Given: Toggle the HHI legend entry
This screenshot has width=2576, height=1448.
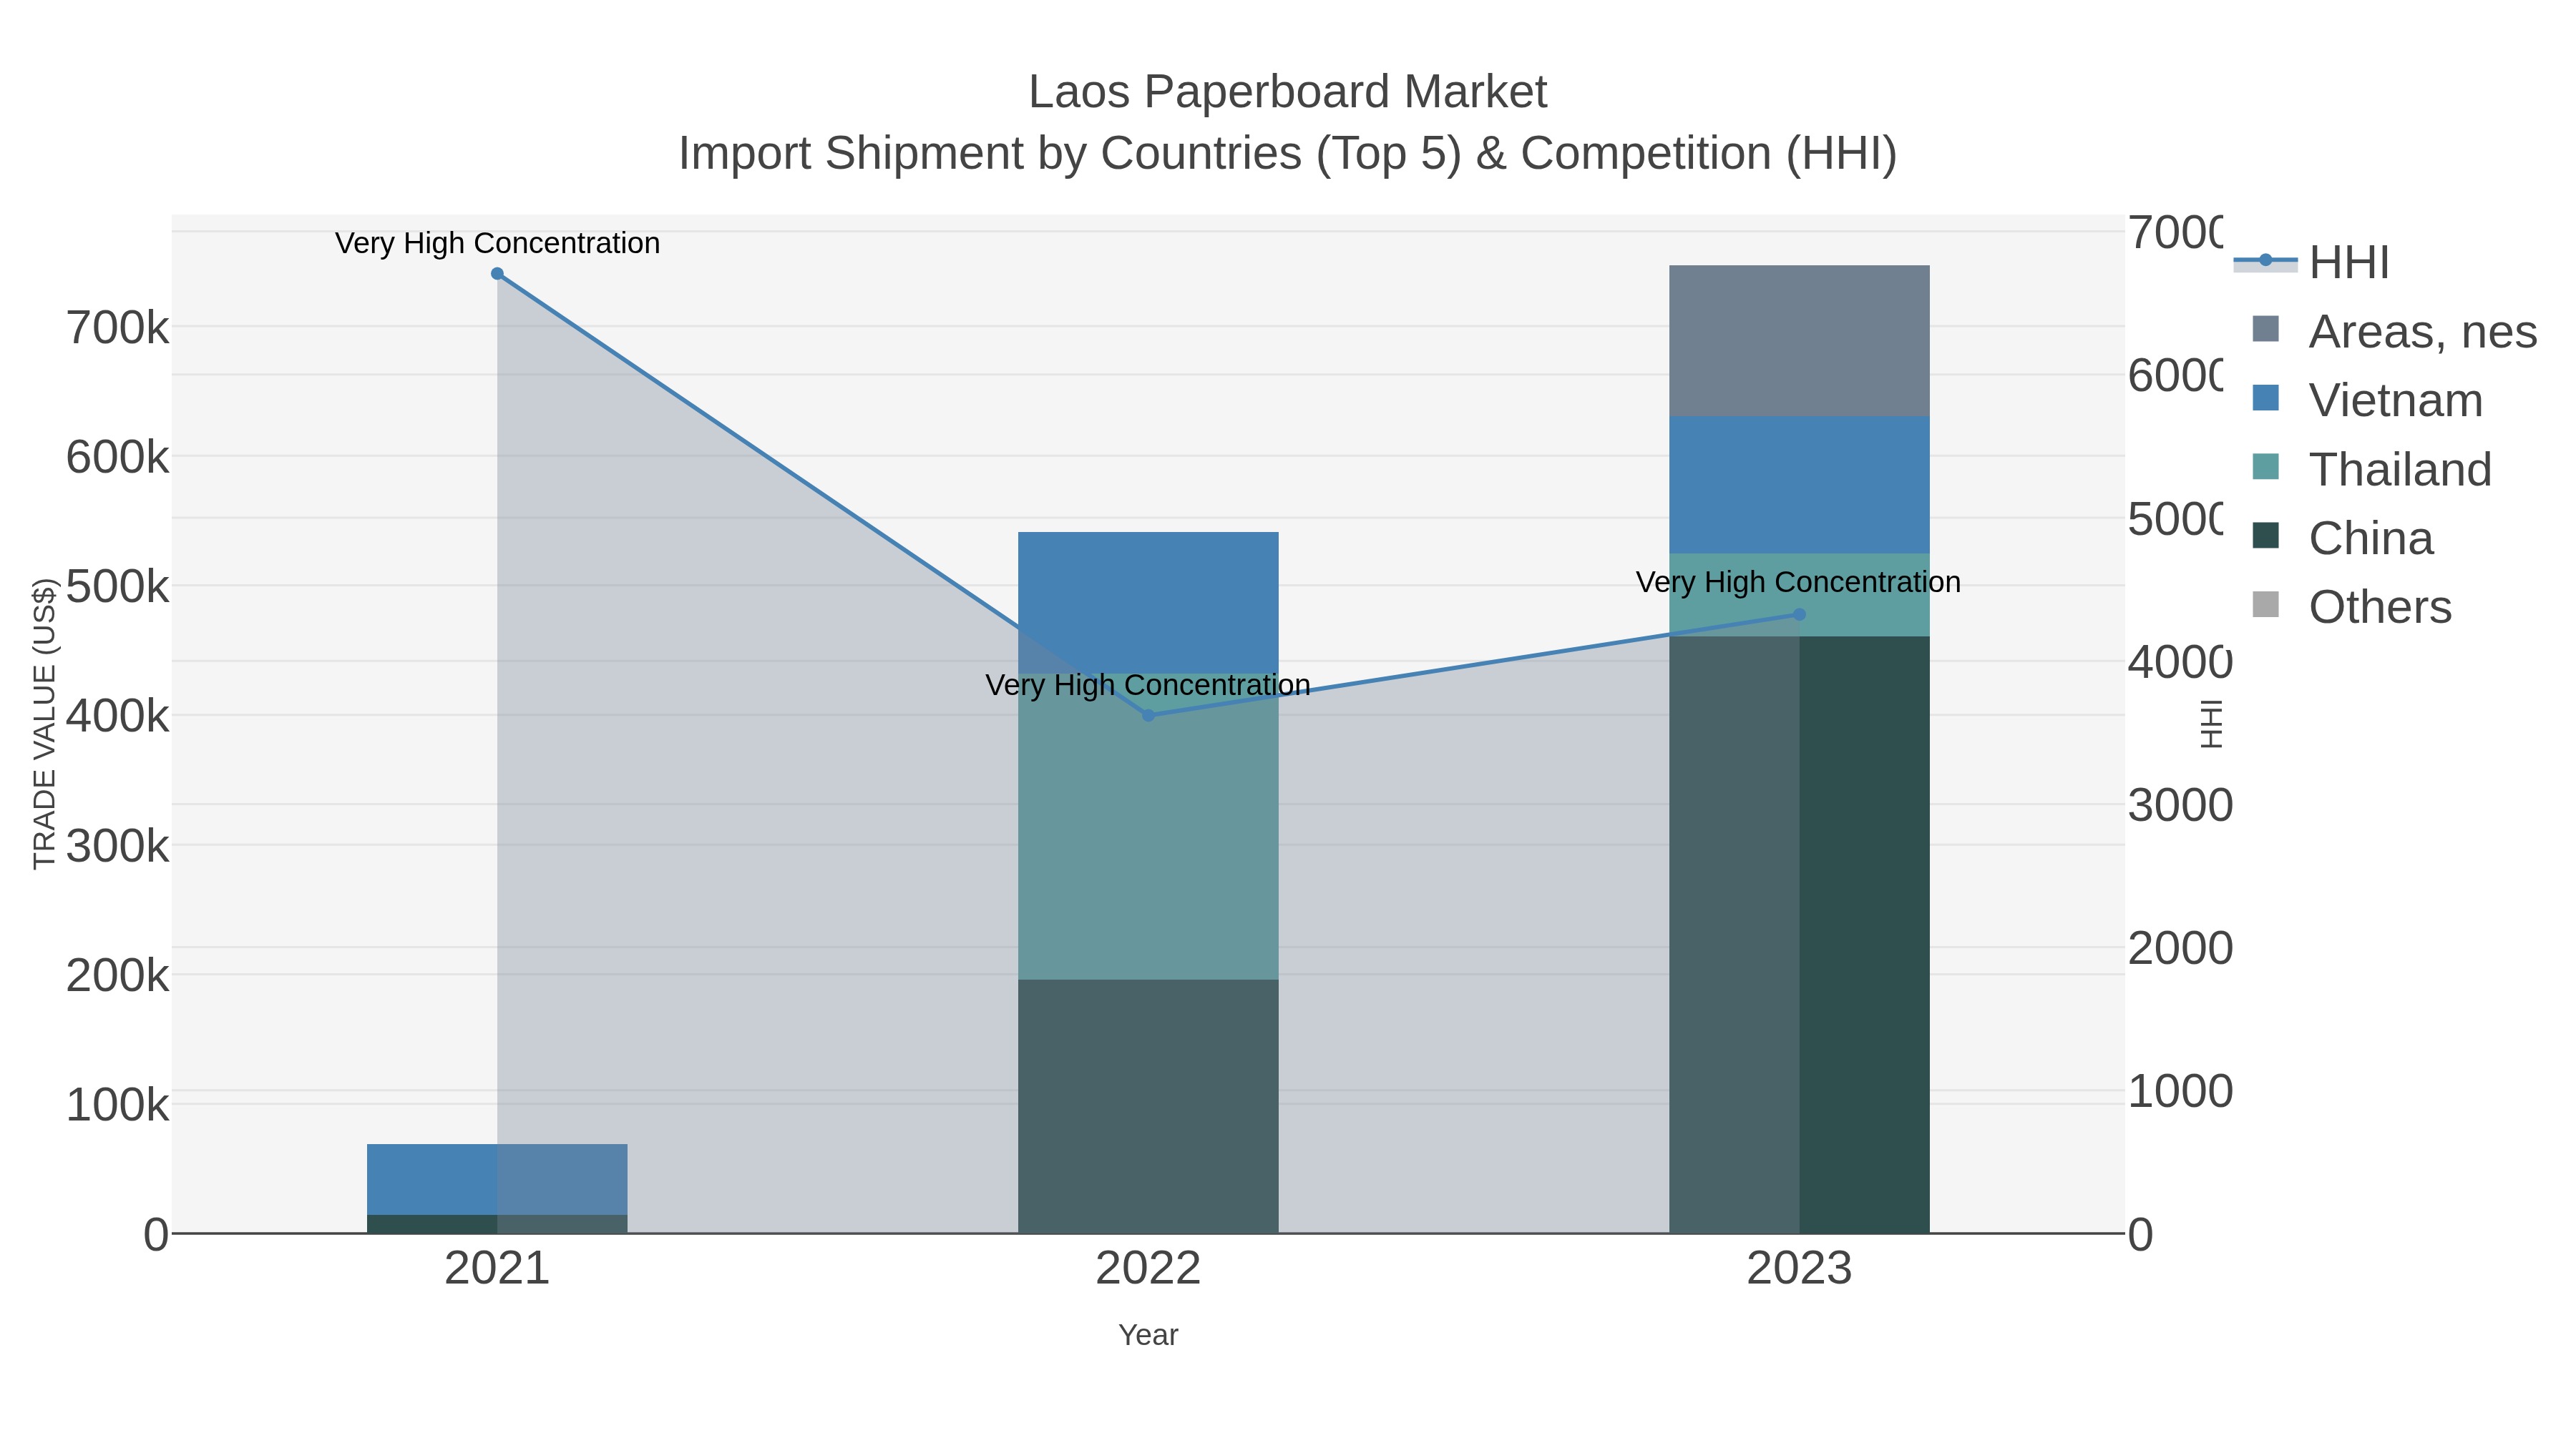Looking at the screenshot, I should (2312, 262).
